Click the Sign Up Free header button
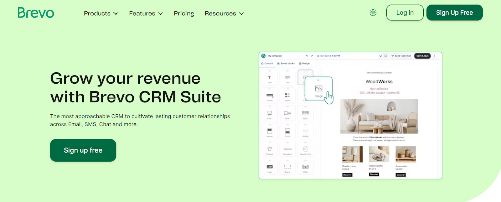 click(455, 13)
